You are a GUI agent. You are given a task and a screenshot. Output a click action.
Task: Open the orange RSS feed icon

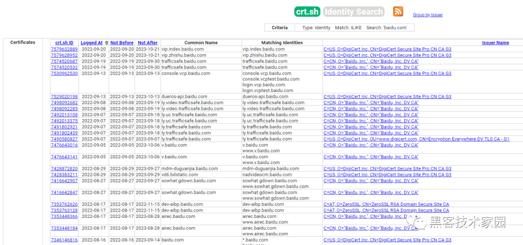pyautogui.click(x=398, y=11)
